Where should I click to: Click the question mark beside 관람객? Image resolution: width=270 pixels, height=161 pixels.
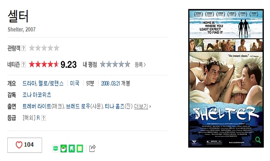click(24, 48)
